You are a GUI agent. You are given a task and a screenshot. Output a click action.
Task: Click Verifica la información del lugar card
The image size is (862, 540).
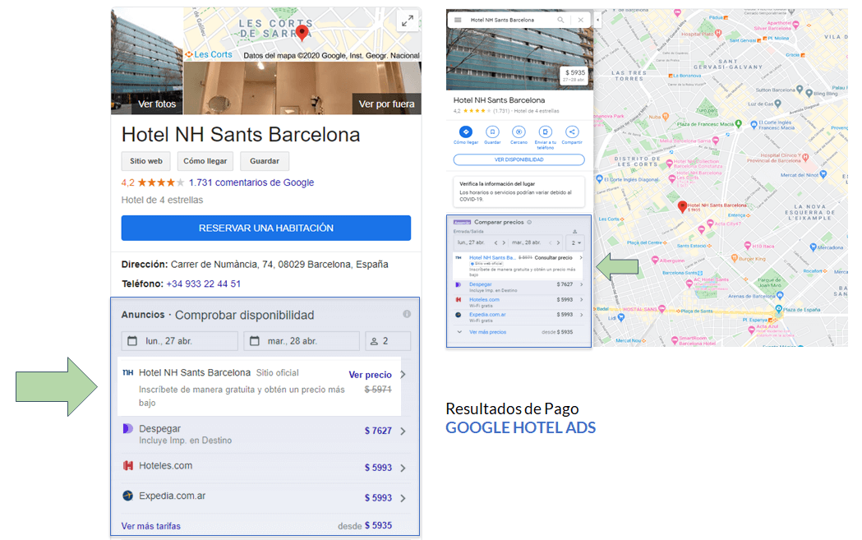pos(519,192)
